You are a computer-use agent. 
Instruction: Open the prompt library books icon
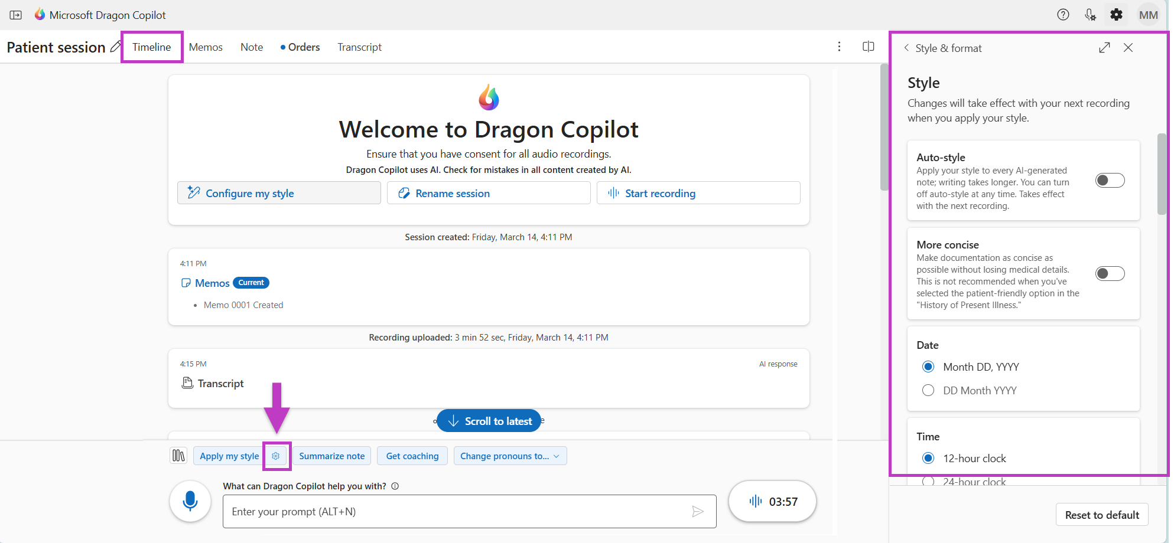coord(178,456)
